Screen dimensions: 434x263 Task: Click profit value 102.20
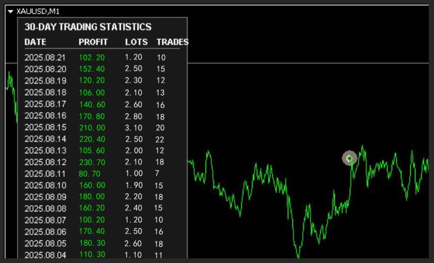click(x=92, y=57)
